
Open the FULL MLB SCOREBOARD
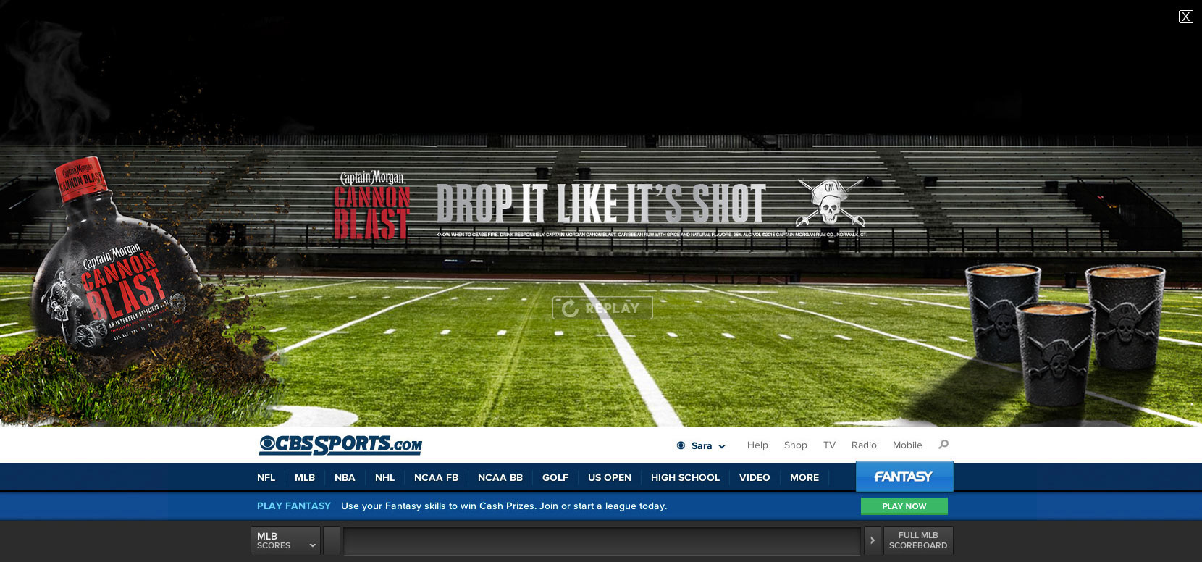[918, 541]
